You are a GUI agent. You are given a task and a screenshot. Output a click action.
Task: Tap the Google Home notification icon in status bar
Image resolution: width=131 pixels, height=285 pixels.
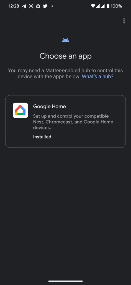coord(38,6)
